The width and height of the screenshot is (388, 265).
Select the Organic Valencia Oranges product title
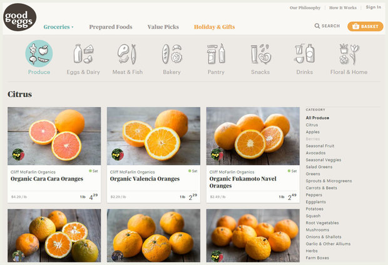tap(145, 179)
